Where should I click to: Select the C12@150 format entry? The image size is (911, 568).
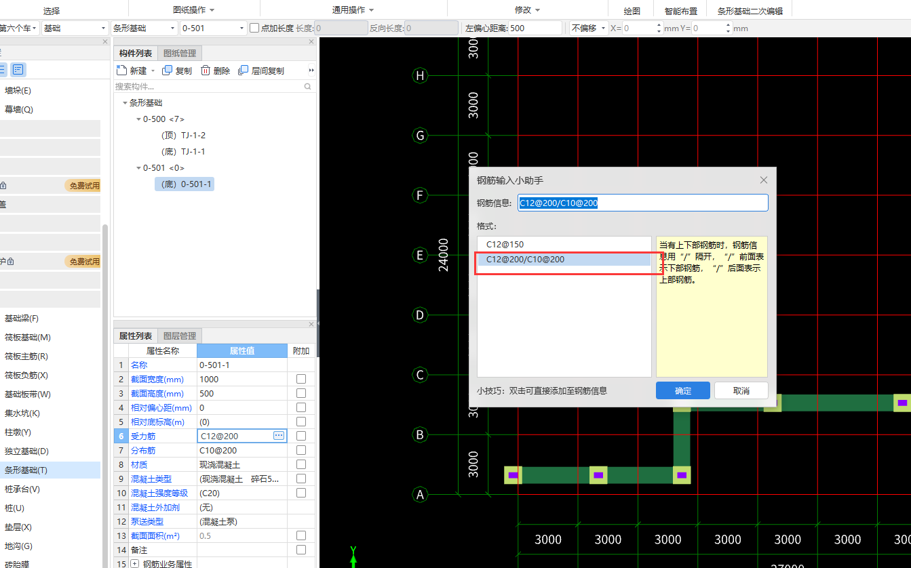click(x=564, y=244)
